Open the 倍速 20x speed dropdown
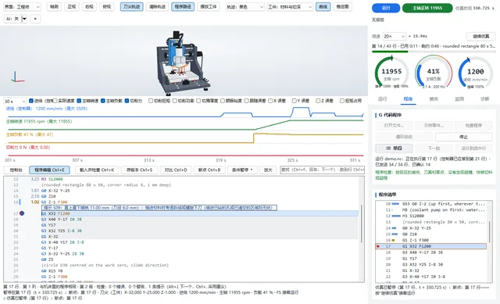This screenshot has width=500, height=304. 394,36
